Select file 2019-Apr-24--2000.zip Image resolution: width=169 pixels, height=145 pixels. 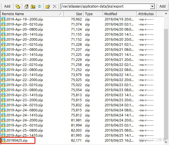[24, 120]
